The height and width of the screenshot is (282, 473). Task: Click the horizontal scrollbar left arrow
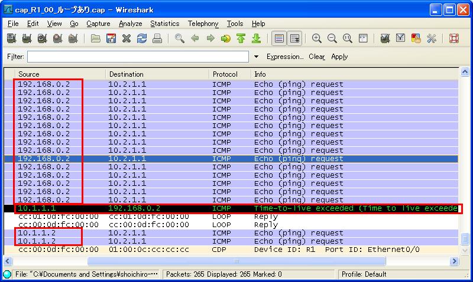click(x=8, y=261)
